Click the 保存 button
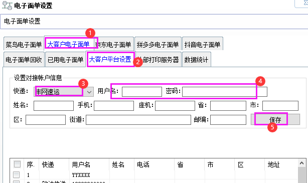Viewport: 308px width, 183px height. click(275, 119)
